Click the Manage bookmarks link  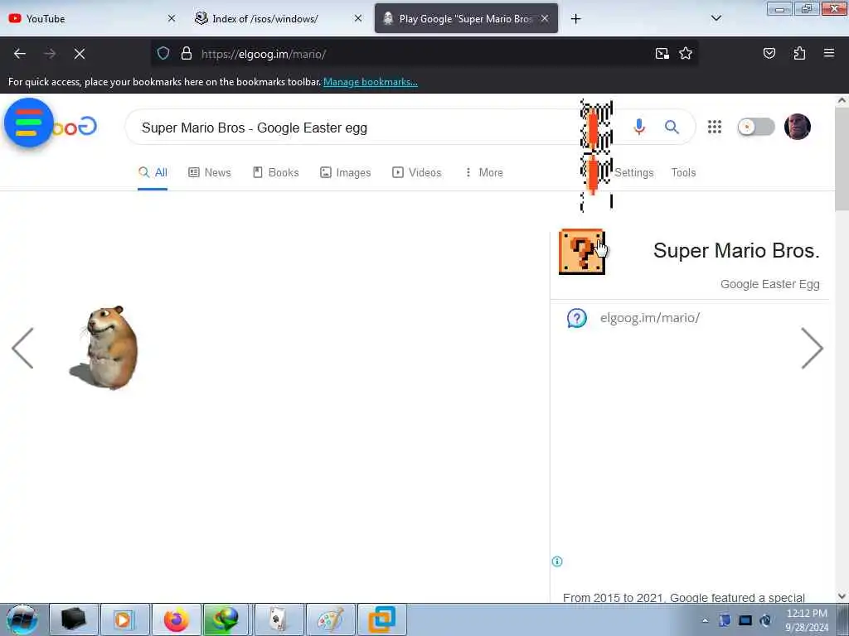tap(371, 82)
